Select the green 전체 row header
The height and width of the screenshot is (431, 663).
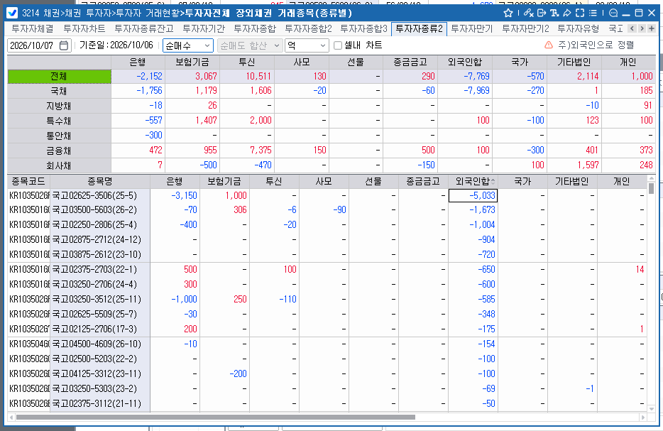(59, 76)
